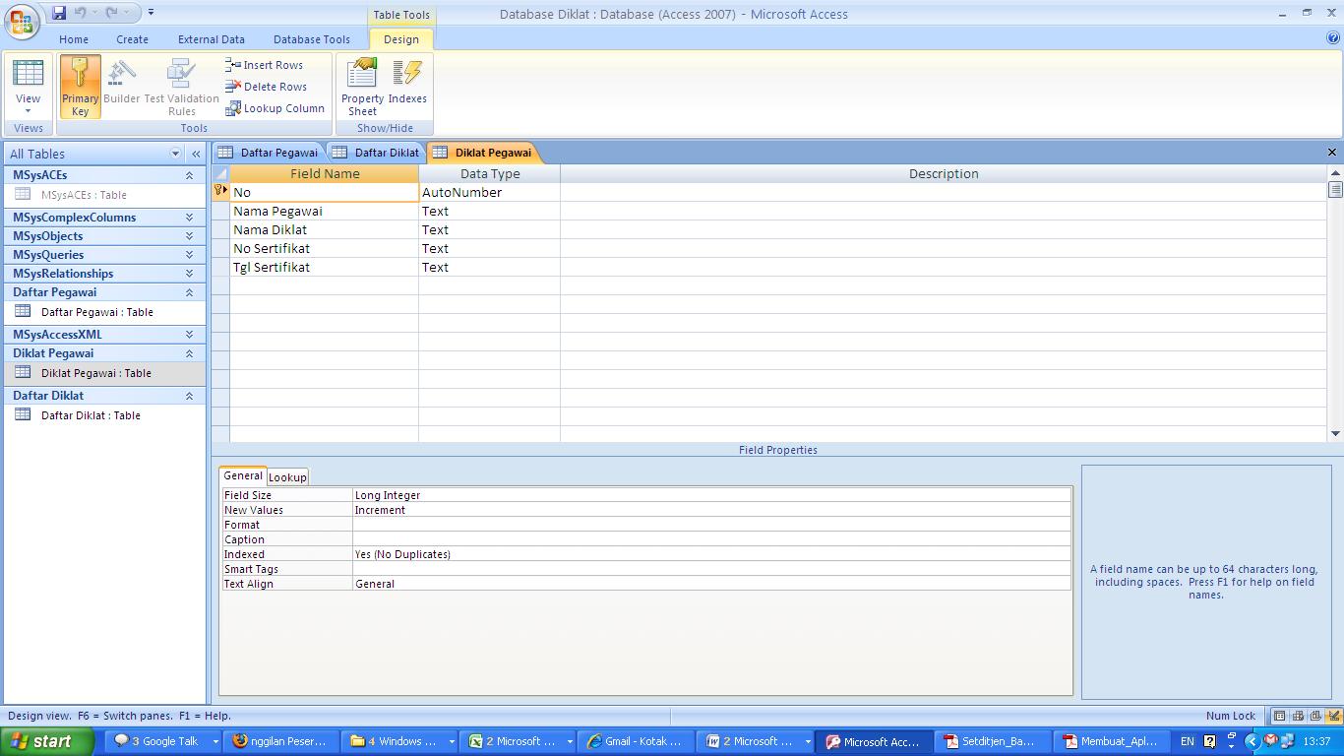This screenshot has height=756, width=1344.
Task: Switch to Datasheet View in status bar
Action: pyautogui.click(x=1280, y=716)
